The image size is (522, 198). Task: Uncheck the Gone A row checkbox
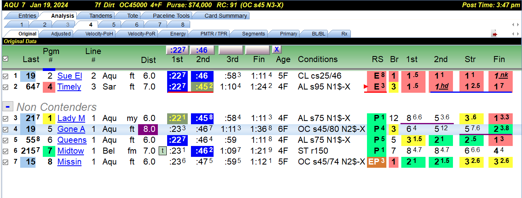5,129
